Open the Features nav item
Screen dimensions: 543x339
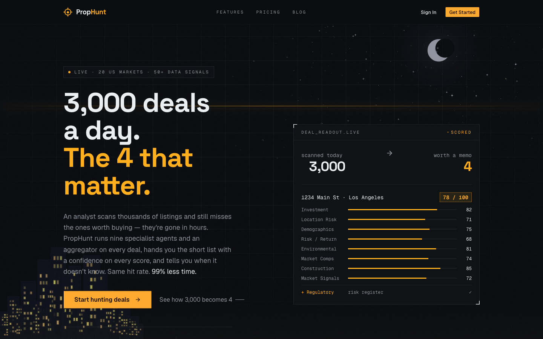point(230,12)
